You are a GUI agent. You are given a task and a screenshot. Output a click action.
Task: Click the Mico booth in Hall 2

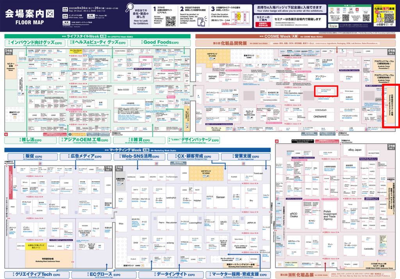[x=121, y=224]
